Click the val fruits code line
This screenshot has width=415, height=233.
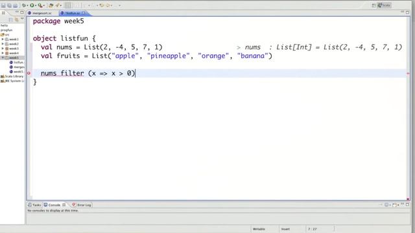pyautogui.click(x=156, y=56)
